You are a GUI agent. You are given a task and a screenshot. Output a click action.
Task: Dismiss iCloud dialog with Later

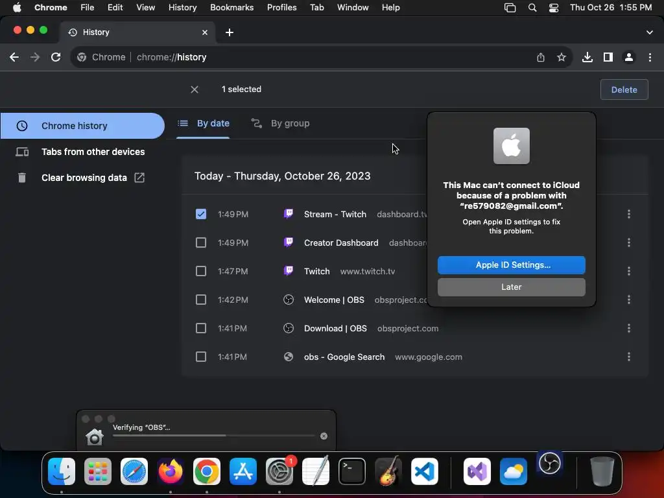click(x=512, y=287)
